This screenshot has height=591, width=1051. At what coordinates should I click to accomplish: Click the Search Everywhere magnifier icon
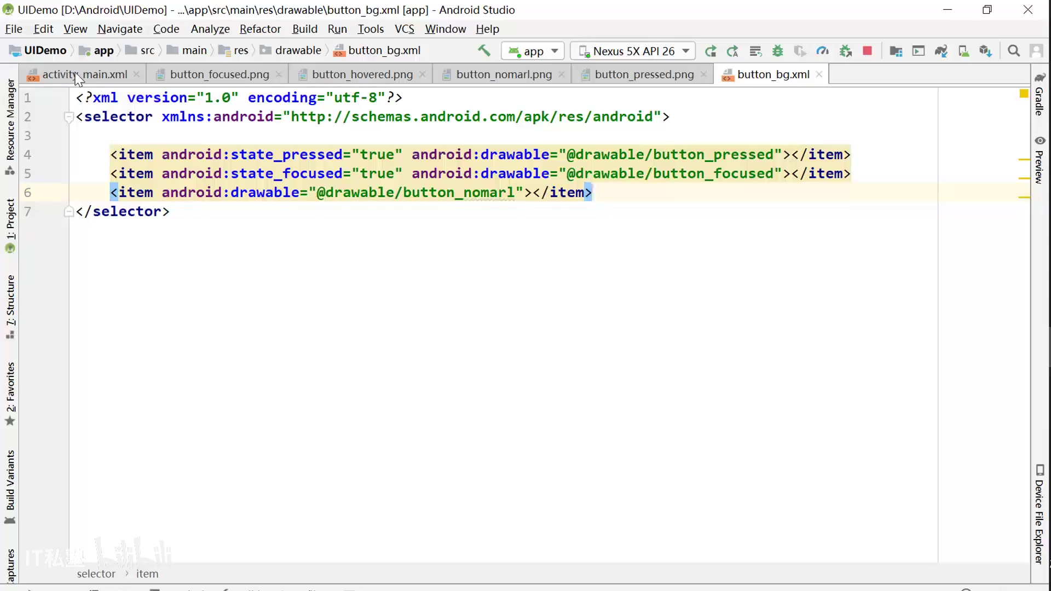(1014, 51)
